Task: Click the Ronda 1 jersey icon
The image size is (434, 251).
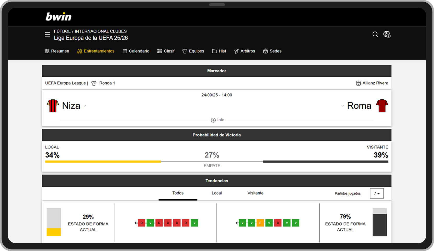Action: click(x=94, y=83)
